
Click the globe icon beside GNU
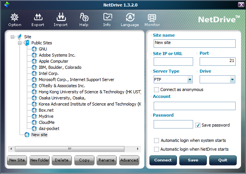click(34, 49)
